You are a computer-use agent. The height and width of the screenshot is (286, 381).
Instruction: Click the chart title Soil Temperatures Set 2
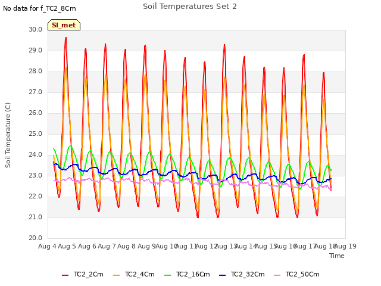[x=190, y=7]
